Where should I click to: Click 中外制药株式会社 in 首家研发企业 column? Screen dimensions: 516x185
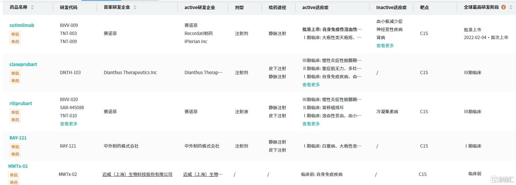point(121,146)
